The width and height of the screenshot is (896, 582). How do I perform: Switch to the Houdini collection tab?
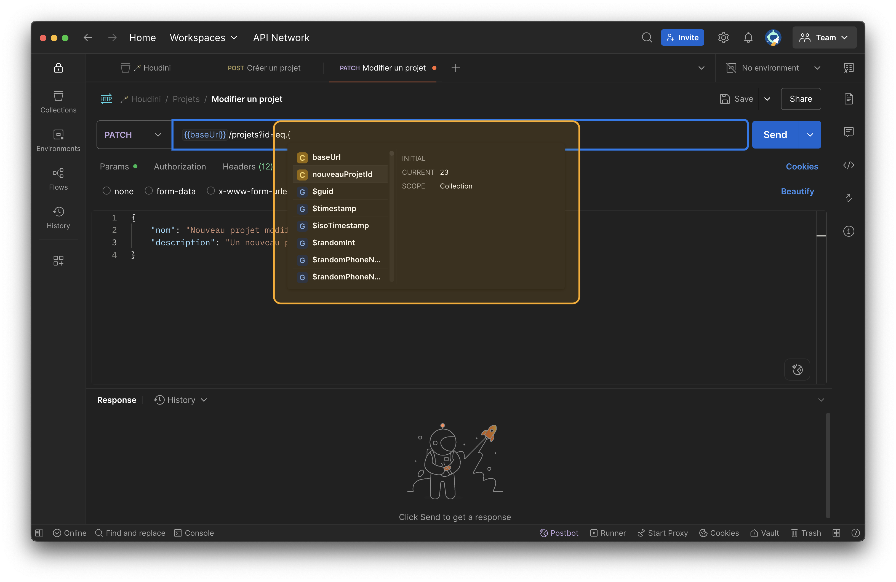click(x=146, y=68)
